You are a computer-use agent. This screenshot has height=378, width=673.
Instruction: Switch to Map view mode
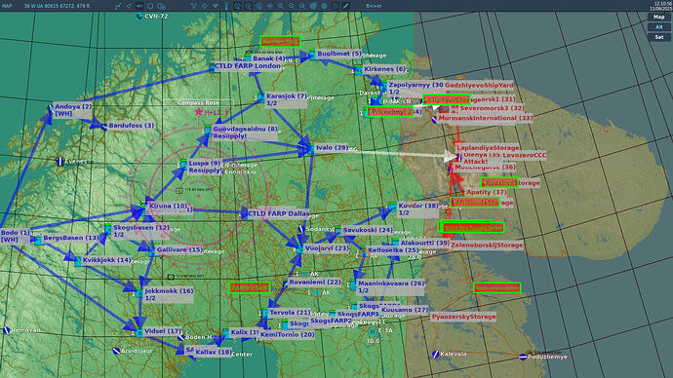click(x=658, y=17)
